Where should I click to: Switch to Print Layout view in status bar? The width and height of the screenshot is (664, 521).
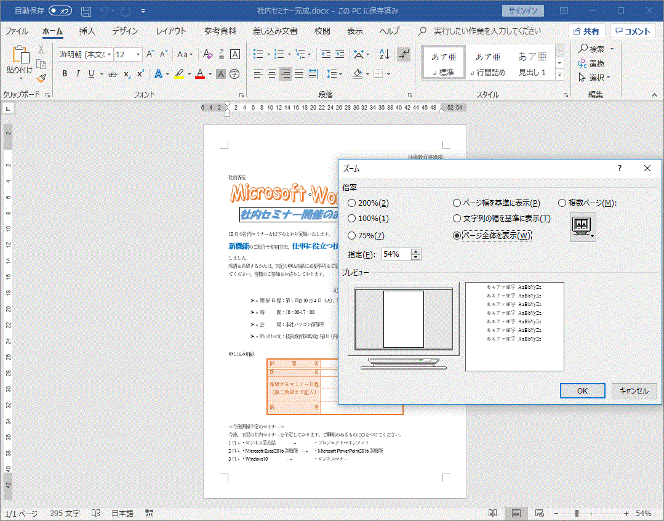(x=516, y=514)
